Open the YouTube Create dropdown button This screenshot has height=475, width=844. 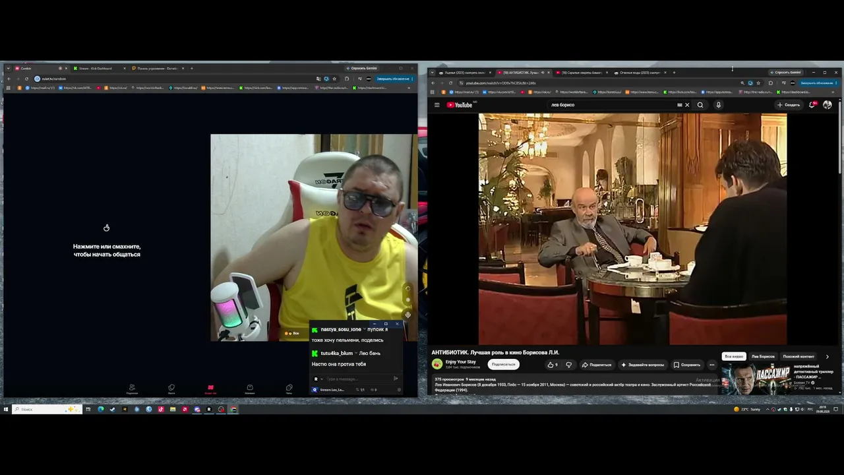click(788, 105)
